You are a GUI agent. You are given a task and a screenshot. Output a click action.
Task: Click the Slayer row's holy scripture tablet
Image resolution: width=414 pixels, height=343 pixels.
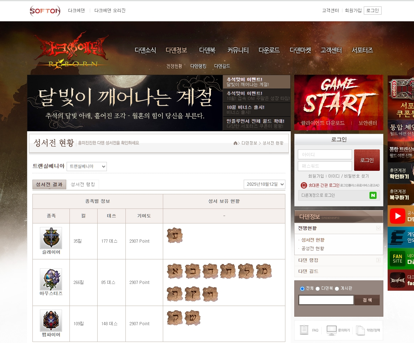coord(175,235)
